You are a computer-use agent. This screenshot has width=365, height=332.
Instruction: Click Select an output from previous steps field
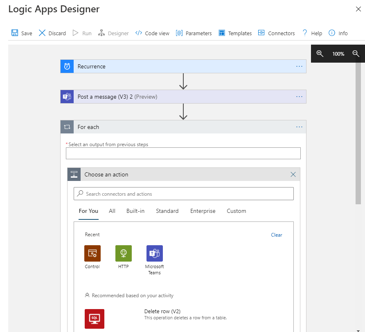tap(183, 153)
